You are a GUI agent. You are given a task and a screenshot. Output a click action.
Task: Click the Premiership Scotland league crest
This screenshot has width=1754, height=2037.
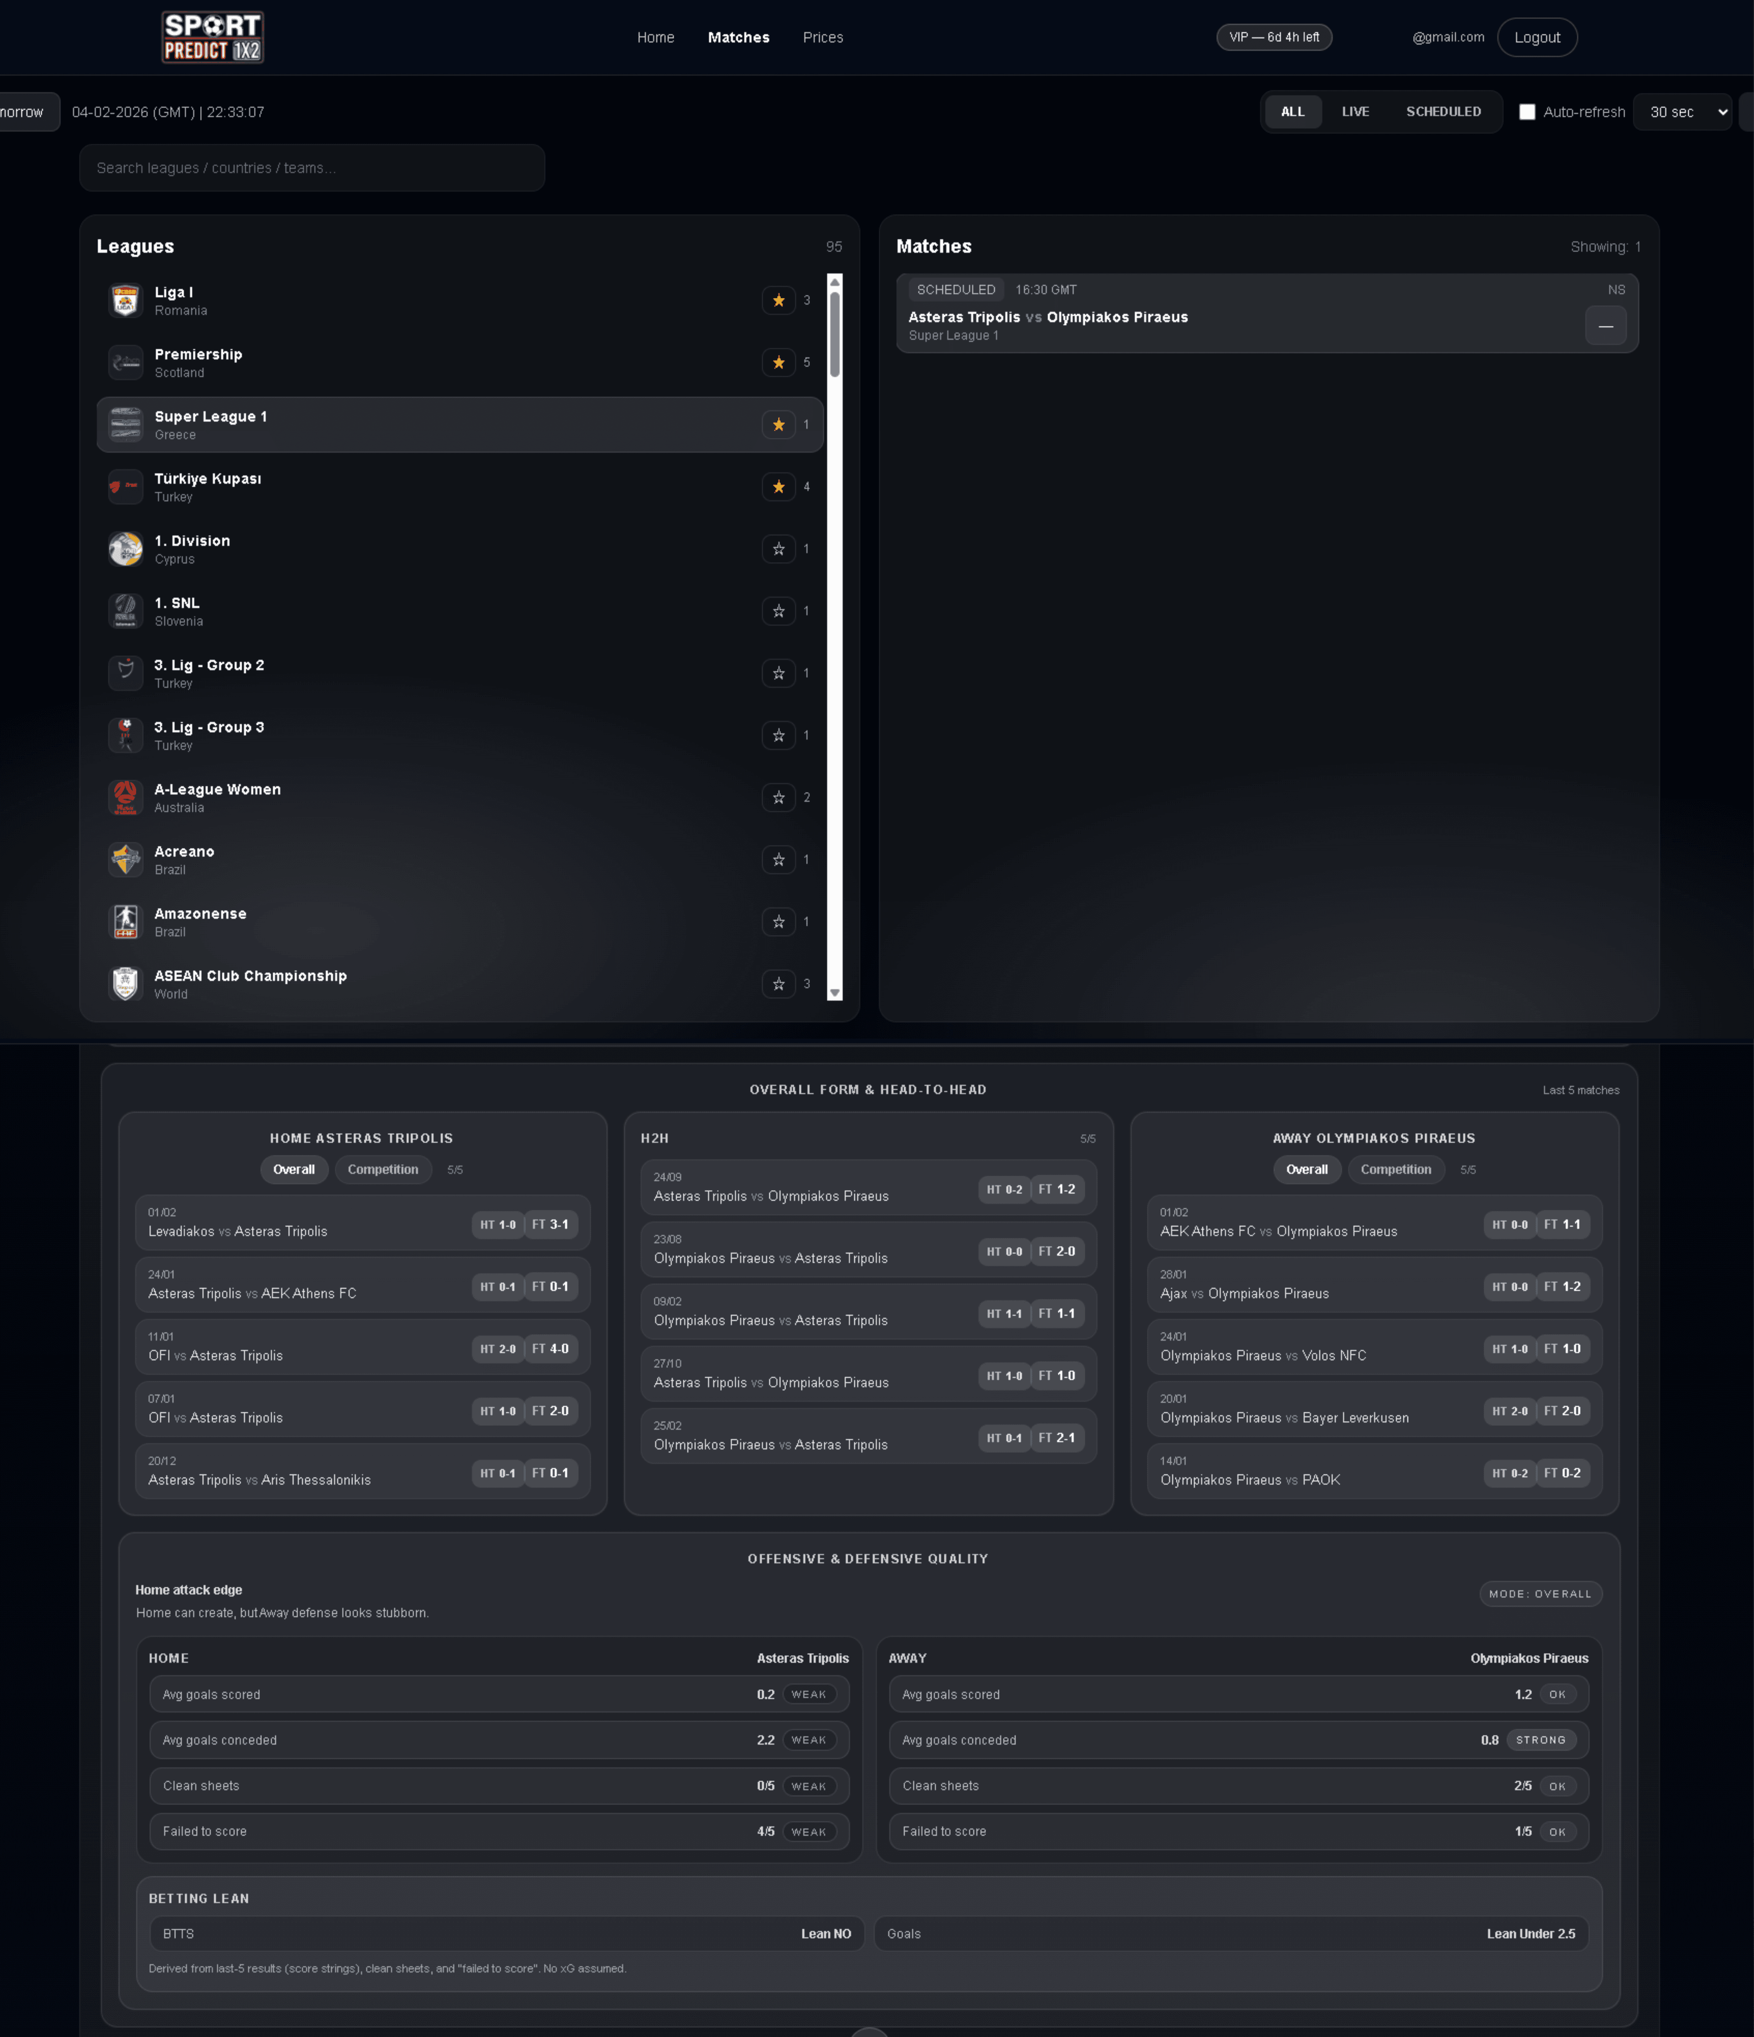tap(126, 362)
